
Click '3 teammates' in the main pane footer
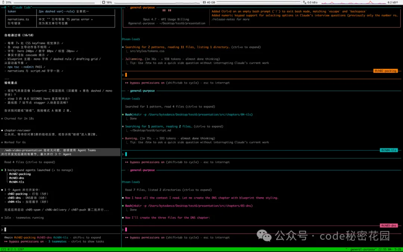57,242
